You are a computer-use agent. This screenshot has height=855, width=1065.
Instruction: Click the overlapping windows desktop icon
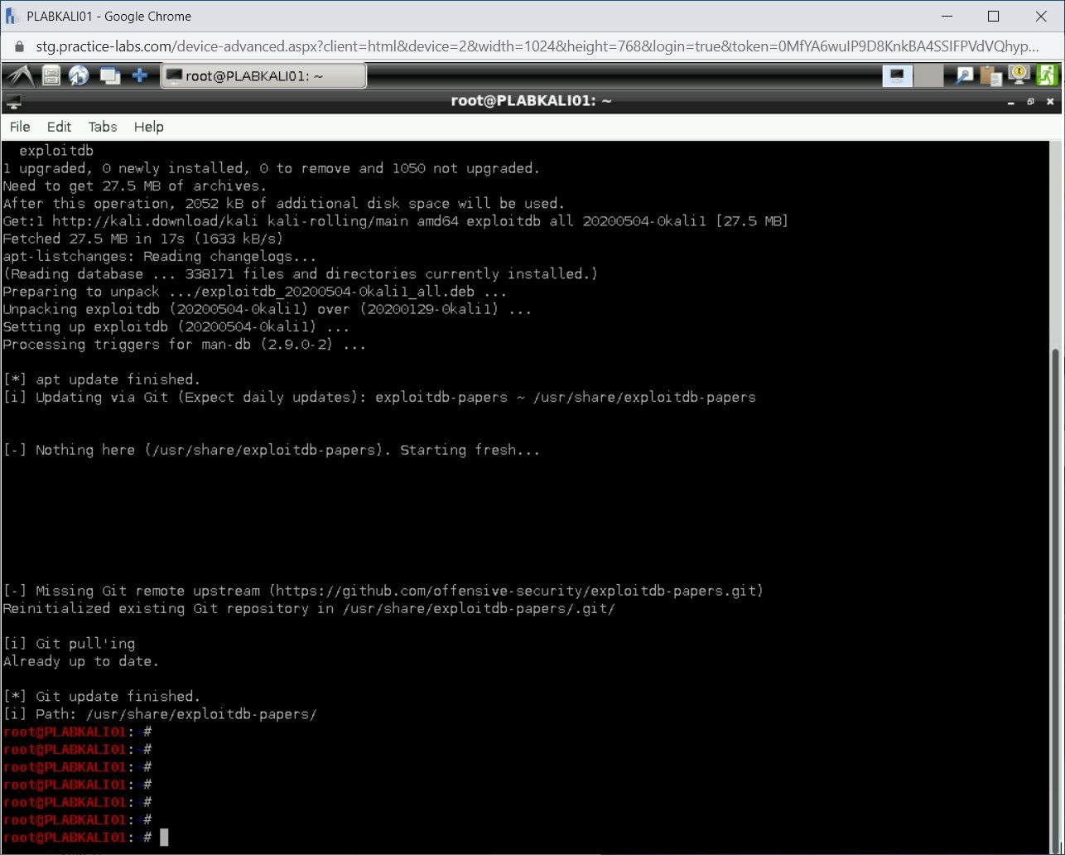coord(109,76)
